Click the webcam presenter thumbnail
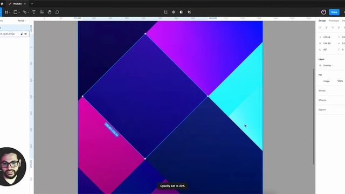This screenshot has width=345, height=194. click(12, 167)
